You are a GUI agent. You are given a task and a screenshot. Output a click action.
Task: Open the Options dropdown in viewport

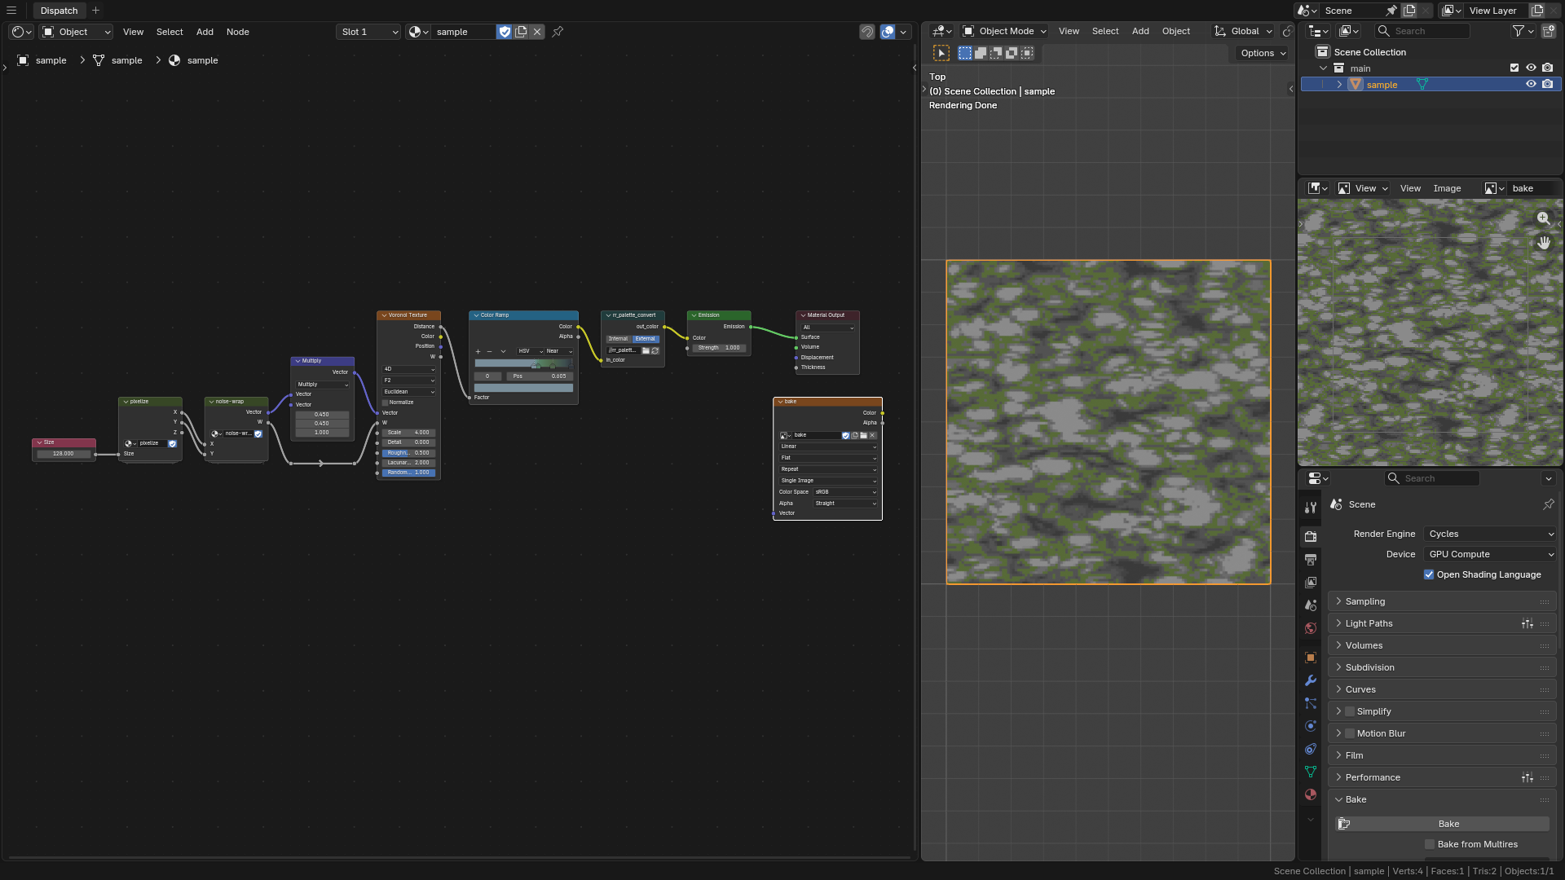[x=1262, y=53]
